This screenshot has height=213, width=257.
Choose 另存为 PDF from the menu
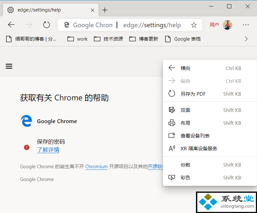[x=210, y=94]
